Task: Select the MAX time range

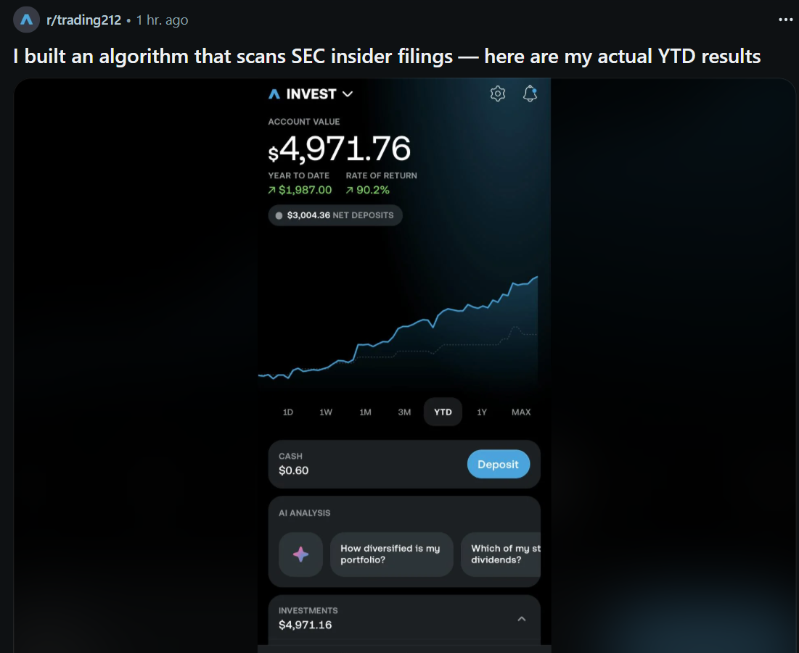Action: click(x=521, y=412)
